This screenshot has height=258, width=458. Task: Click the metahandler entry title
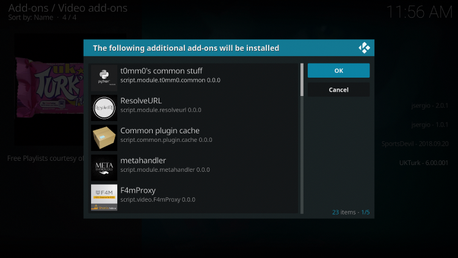(143, 160)
